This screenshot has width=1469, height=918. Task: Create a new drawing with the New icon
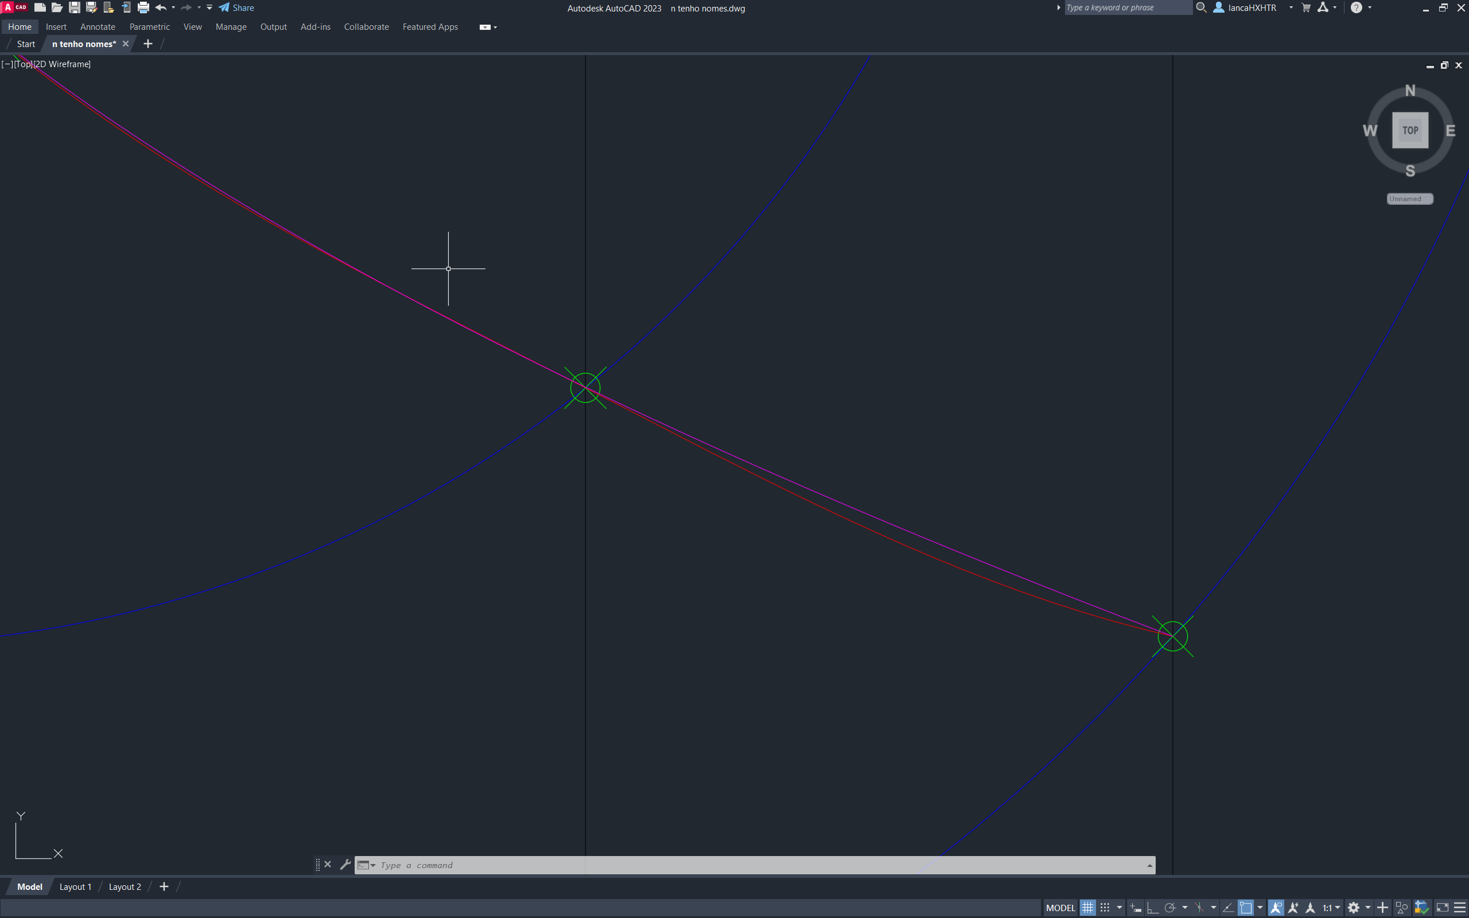[x=40, y=8]
